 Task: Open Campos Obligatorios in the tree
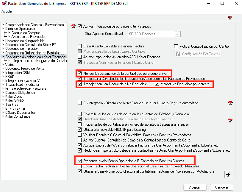20,93
